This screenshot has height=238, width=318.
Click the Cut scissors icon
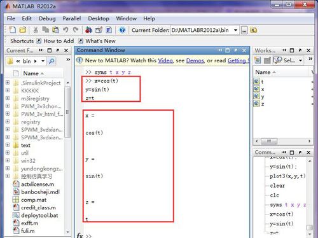[36, 30]
